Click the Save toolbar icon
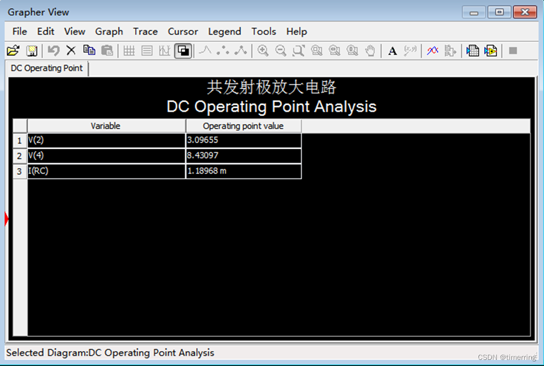Viewport: 544px width, 366px height. pos(32,51)
